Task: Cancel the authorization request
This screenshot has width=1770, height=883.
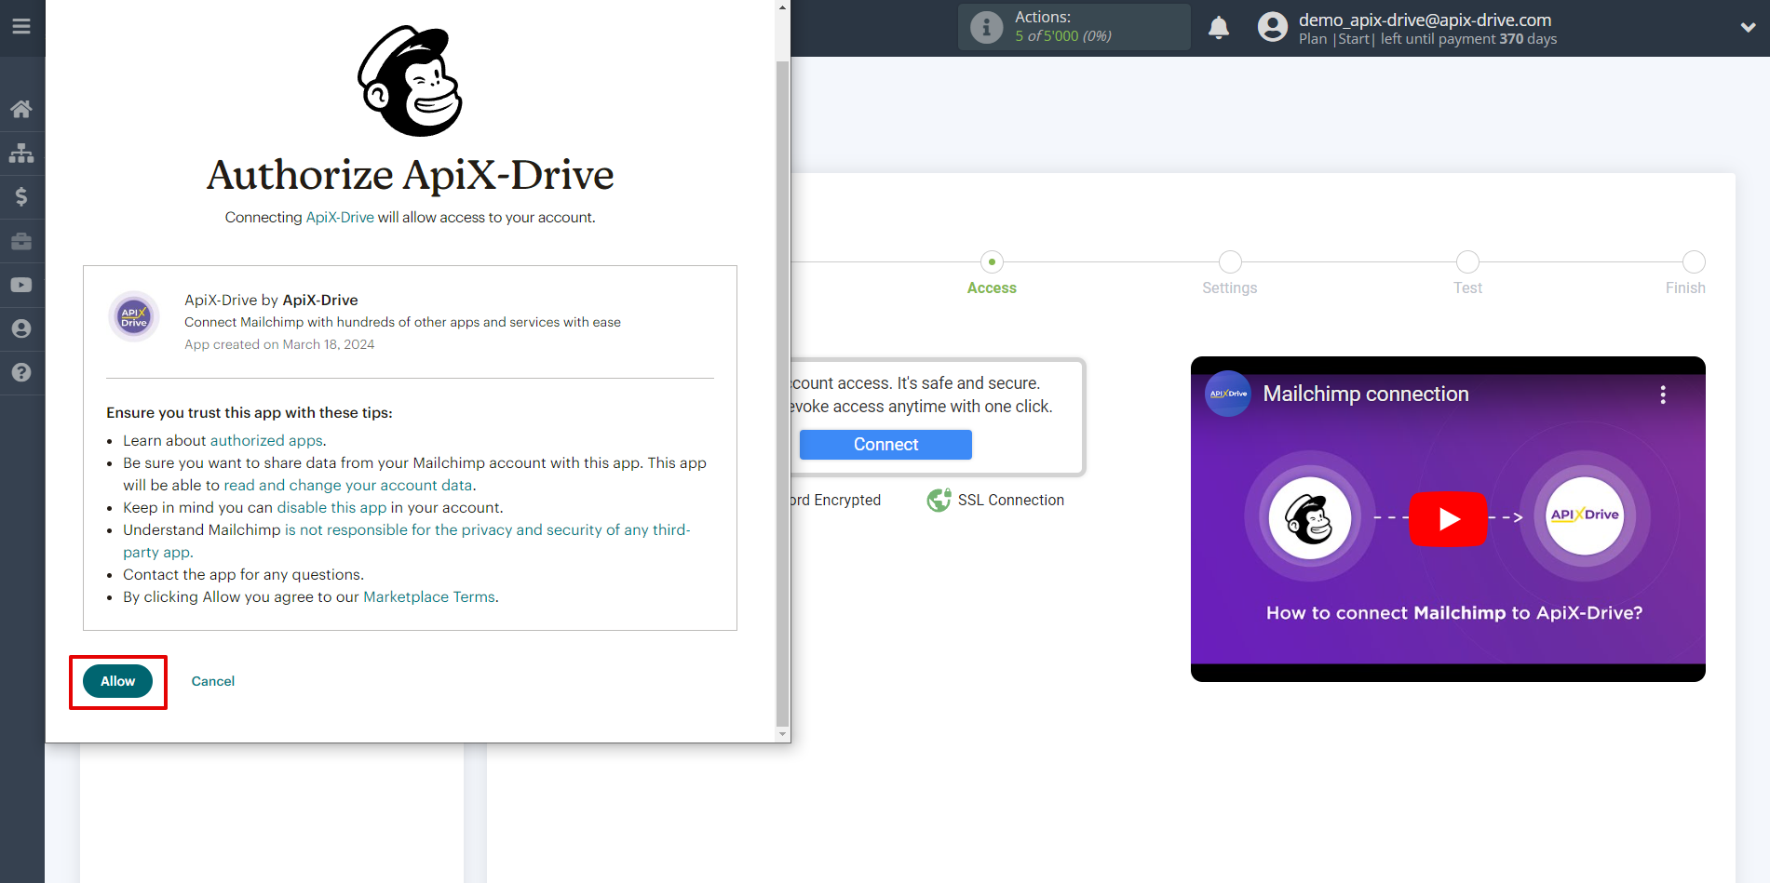Action: click(213, 681)
